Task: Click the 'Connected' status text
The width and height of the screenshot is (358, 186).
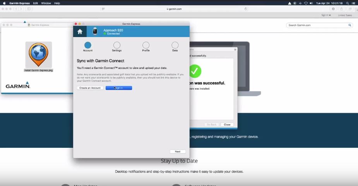Action: pos(113,34)
